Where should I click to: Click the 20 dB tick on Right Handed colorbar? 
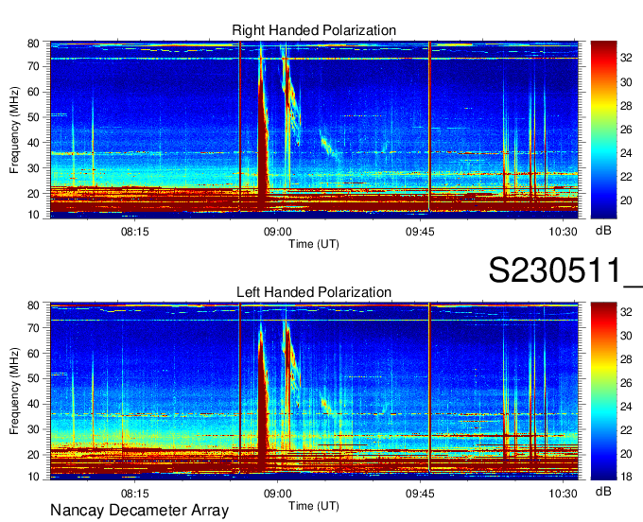pos(626,200)
